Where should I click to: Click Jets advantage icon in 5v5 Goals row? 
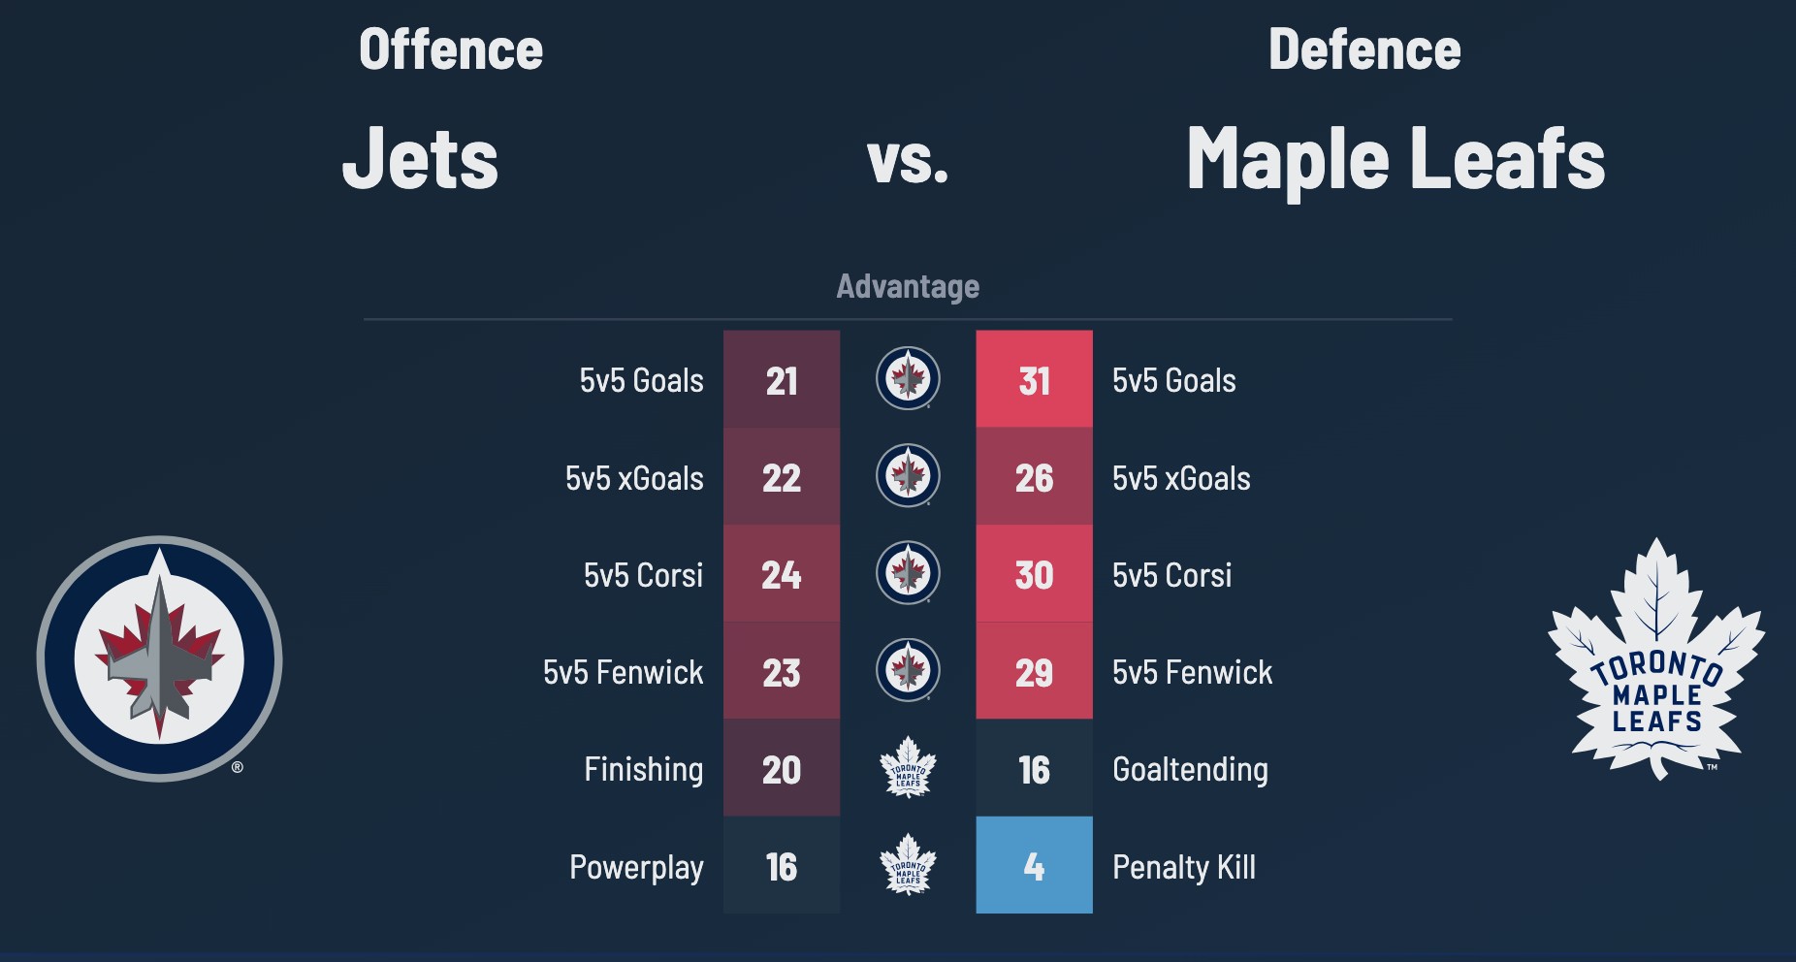pyautogui.click(x=908, y=378)
